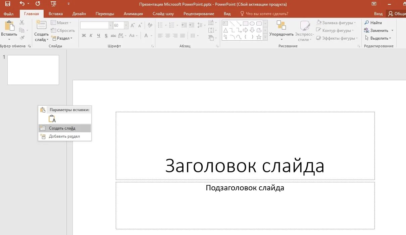Screen dimensions: 406x235
Task: Click the Заливка фигуры bucket icon
Action: point(319,22)
